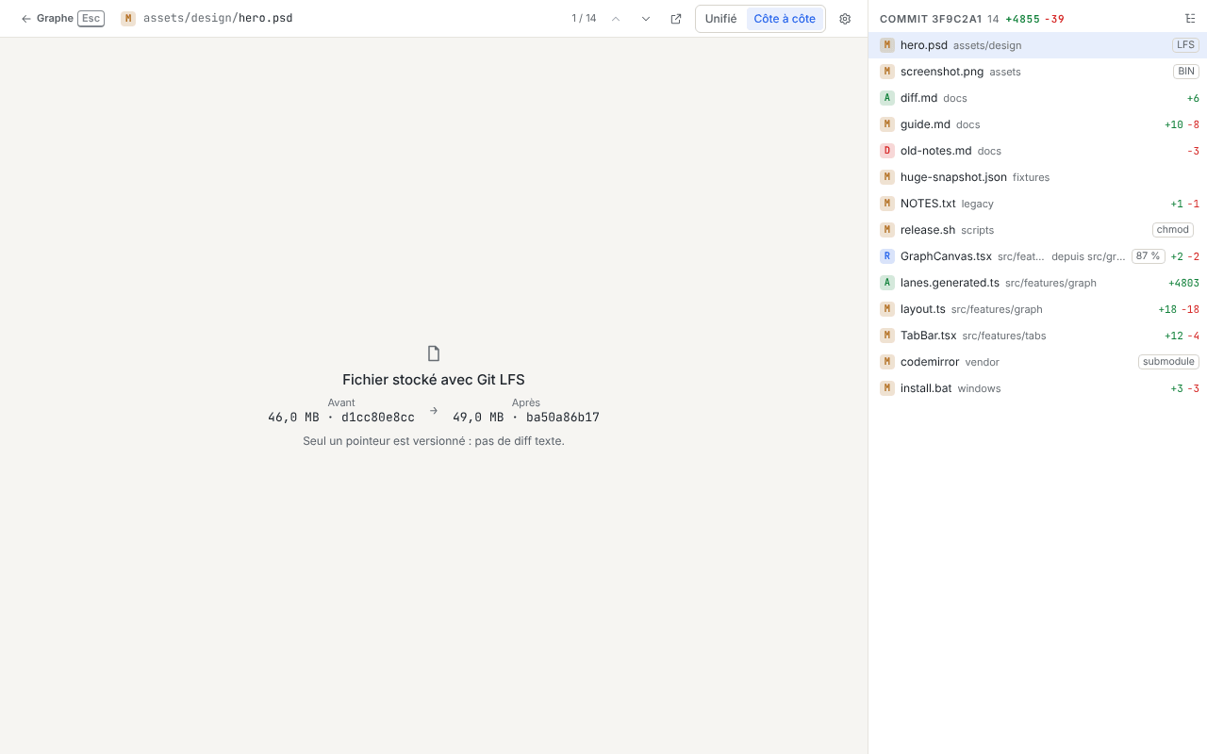The width and height of the screenshot is (1207, 754).
Task: Toggle file tree view icon in commit header
Action: [x=1190, y=19]
